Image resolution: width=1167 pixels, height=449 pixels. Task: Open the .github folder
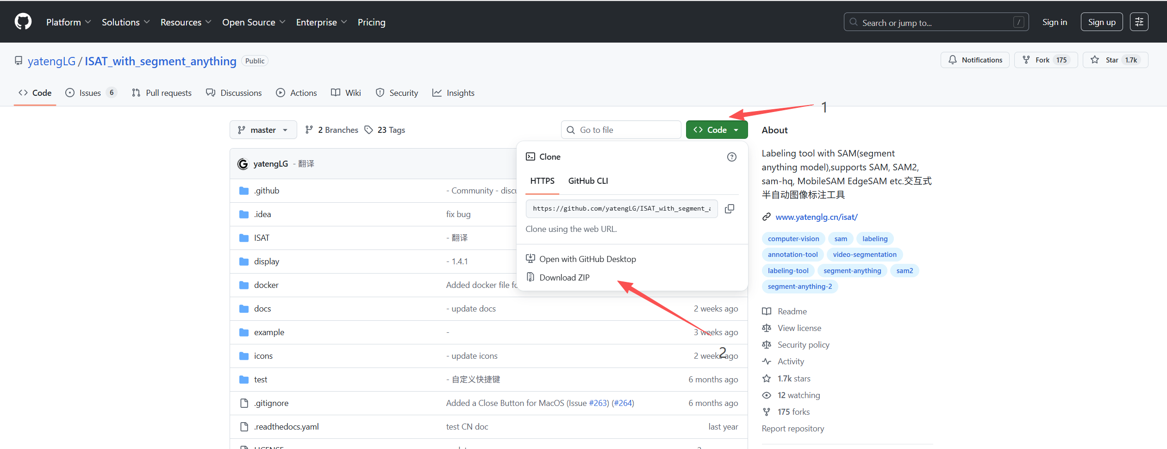pos(267,191)
